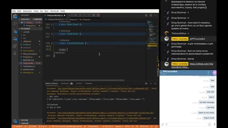Viewport: 228px width, 128px height.
Task: Stop the debug session
Action: tap(98, 15)
